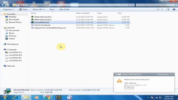The height and width of the screenshot is (100, 178).
Task: Open the Share with dropdown
Action: (x=38, y=9)
